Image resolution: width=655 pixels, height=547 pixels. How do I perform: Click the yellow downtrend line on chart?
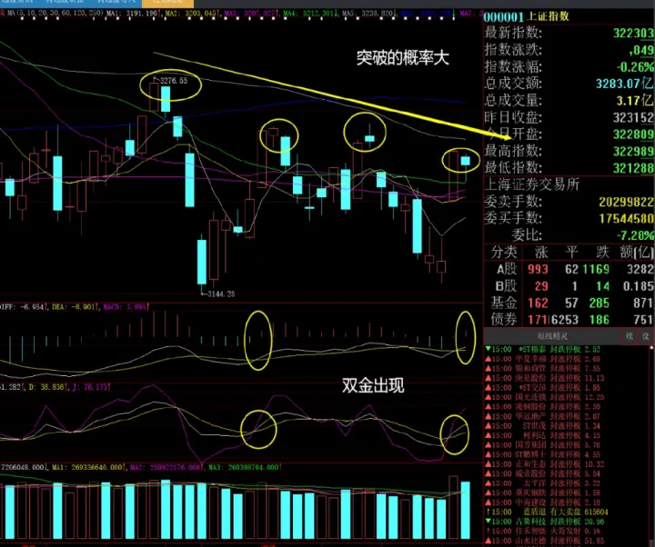click(x=318, y=91)
